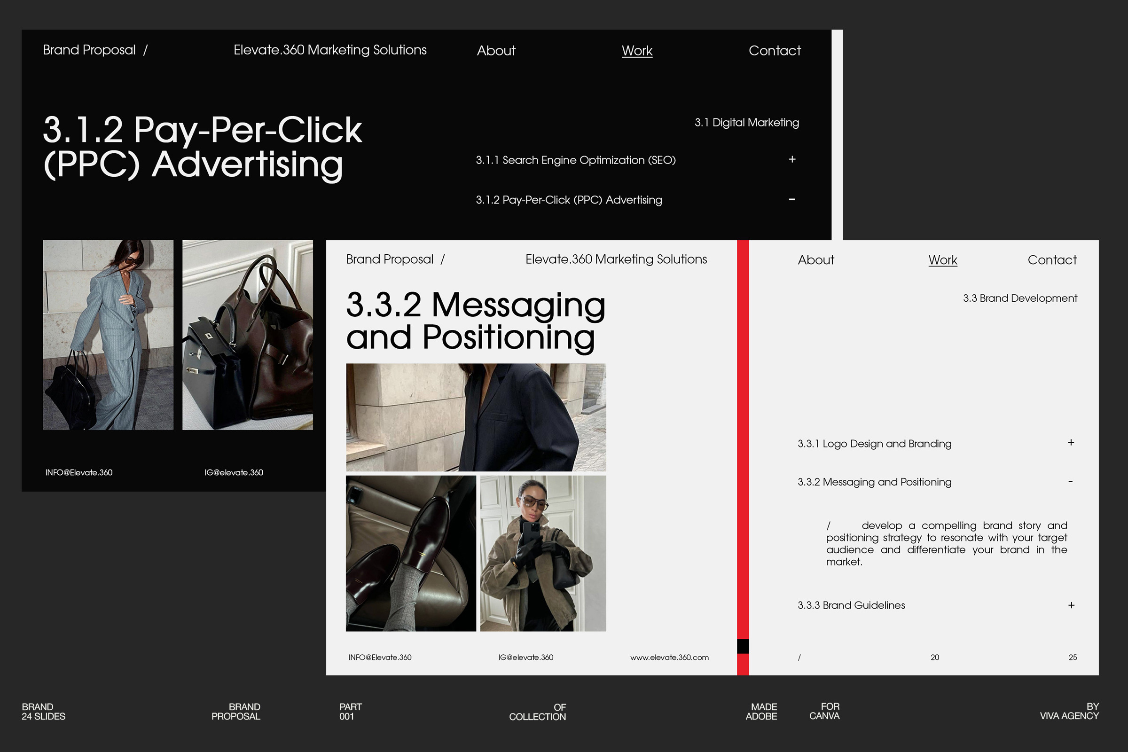Expand the 3.1.1 Search Engine Optimization plus icon
This screenshot has height=752, width=1128.
click(792, 159)
